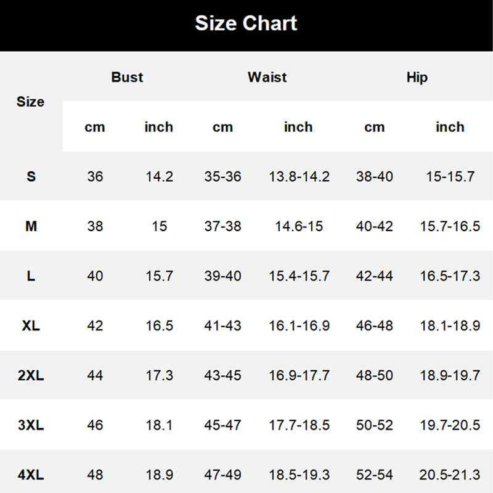The height and width of the screenshot is (493, 493).
Task: Select the Hip column header
Action: 417,78
